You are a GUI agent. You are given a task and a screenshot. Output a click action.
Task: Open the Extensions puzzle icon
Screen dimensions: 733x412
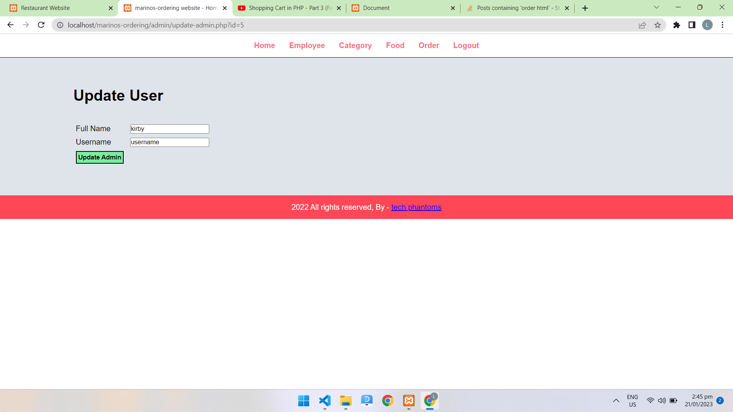pos(676,25)
